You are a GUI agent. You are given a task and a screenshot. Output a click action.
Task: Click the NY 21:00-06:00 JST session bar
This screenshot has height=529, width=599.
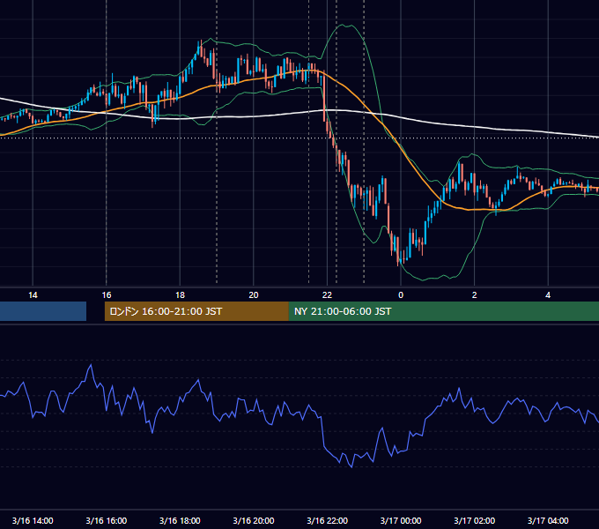pyautogui.click(x=443, y=311)
